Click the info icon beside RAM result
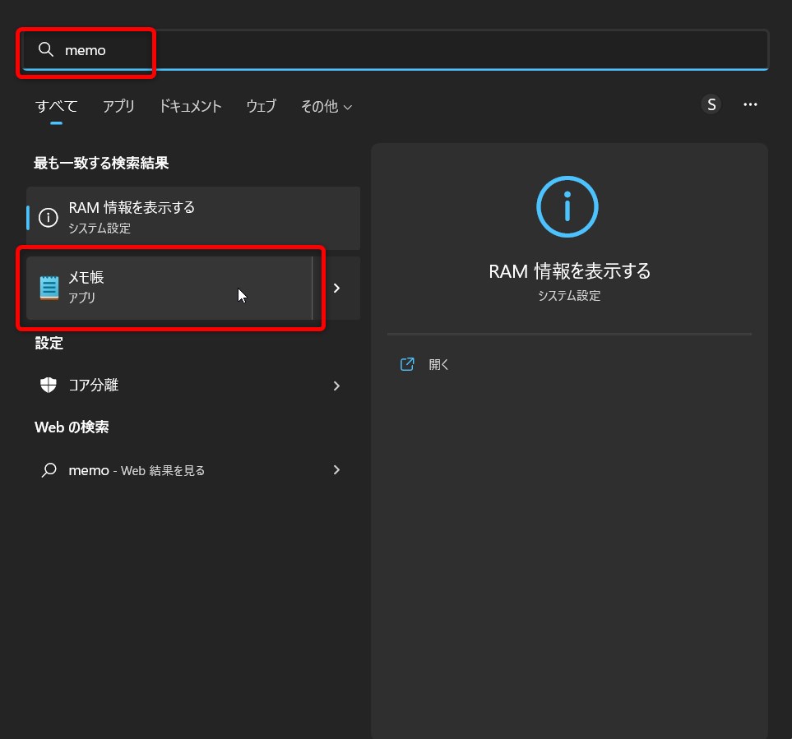 [x=49, y=218]
